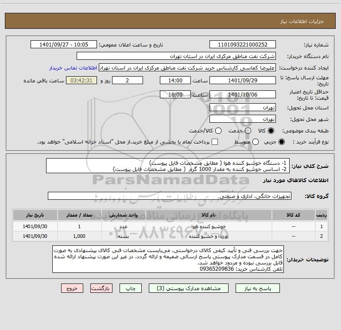The height and width of the screenshot is (330, 341).
Task: Click the خروج exit button
Action: [x=72, y=288]
